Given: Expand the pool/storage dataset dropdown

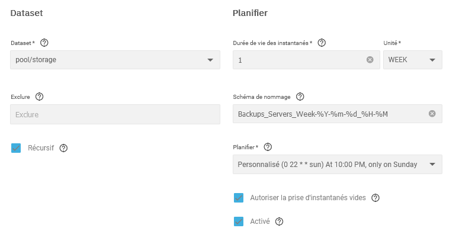Looking at the screenshot, I should pyautogui.click(x=115, y=60).
